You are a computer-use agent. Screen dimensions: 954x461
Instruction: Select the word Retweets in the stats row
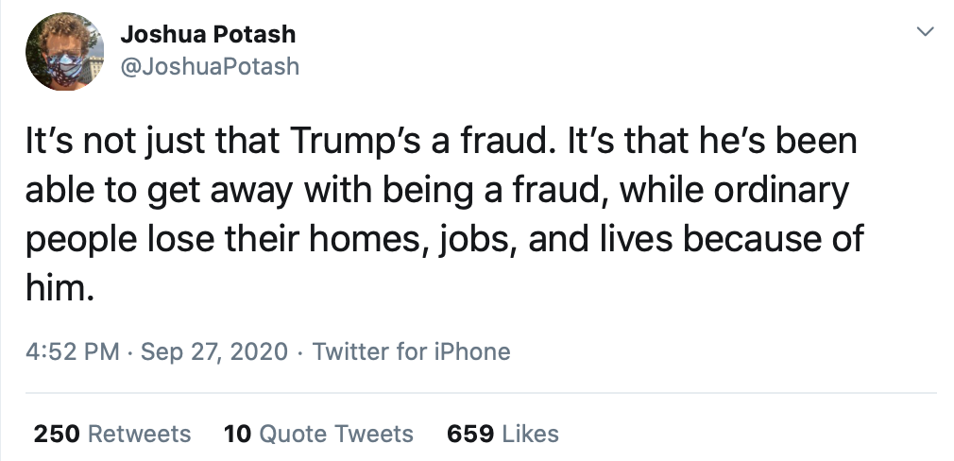139,434
